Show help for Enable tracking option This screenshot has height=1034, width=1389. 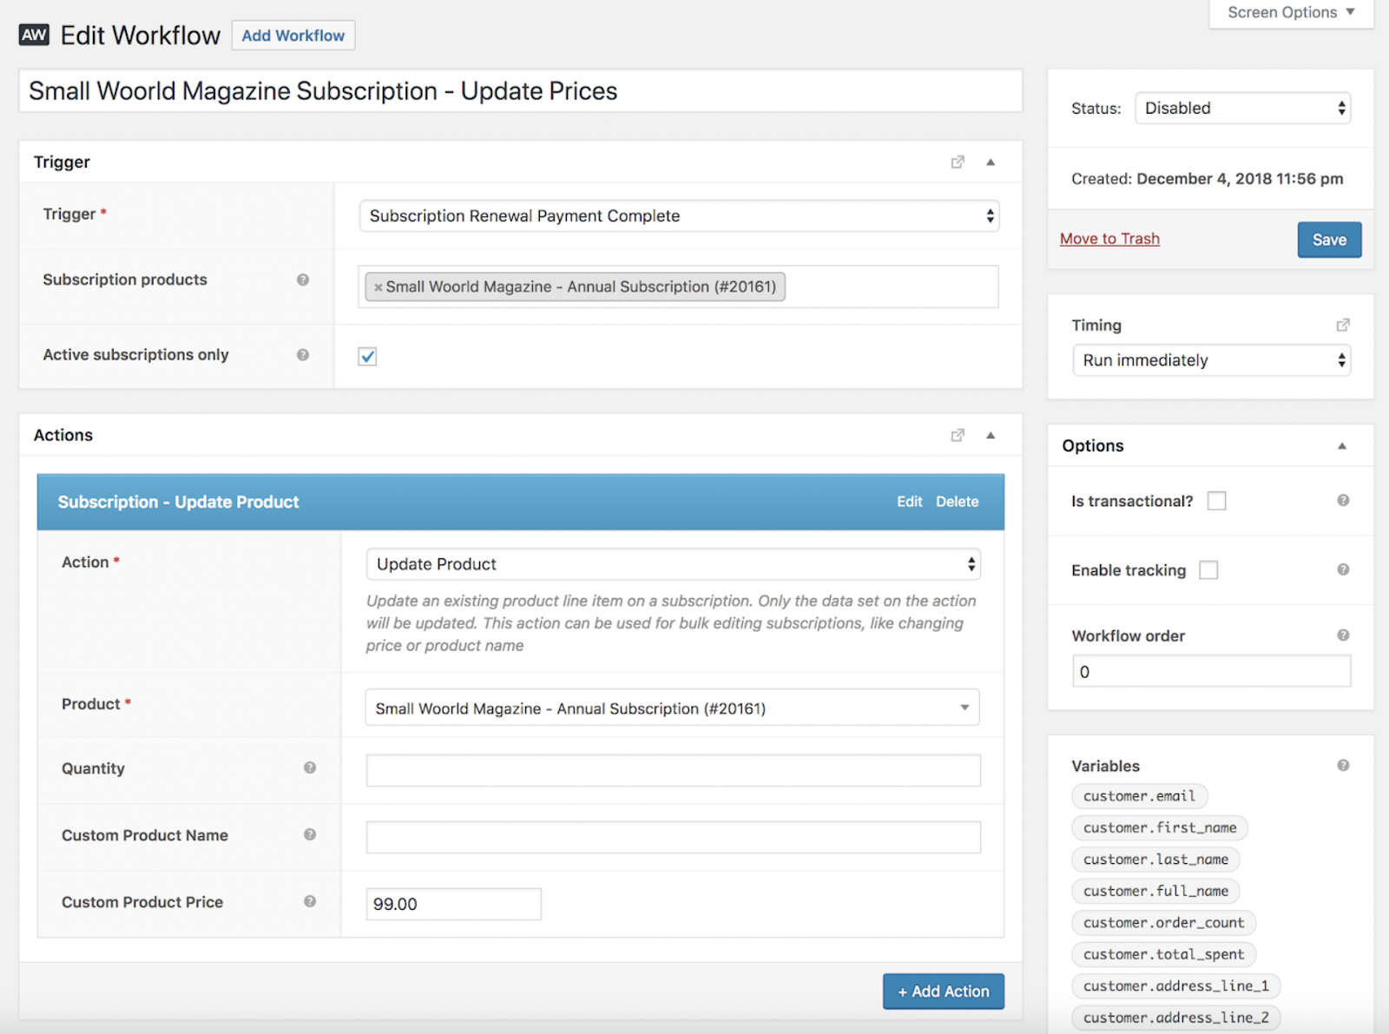coord(1343,570)
